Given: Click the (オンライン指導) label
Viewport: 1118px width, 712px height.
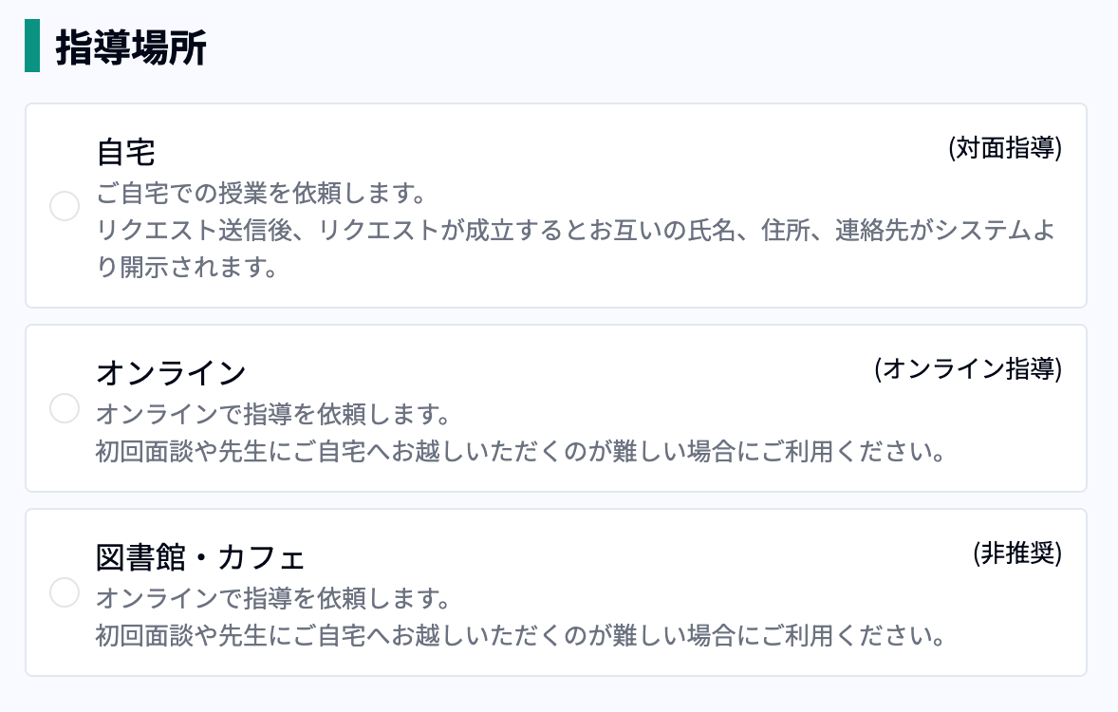Looking at the screenshot, I should pos(967,369).
